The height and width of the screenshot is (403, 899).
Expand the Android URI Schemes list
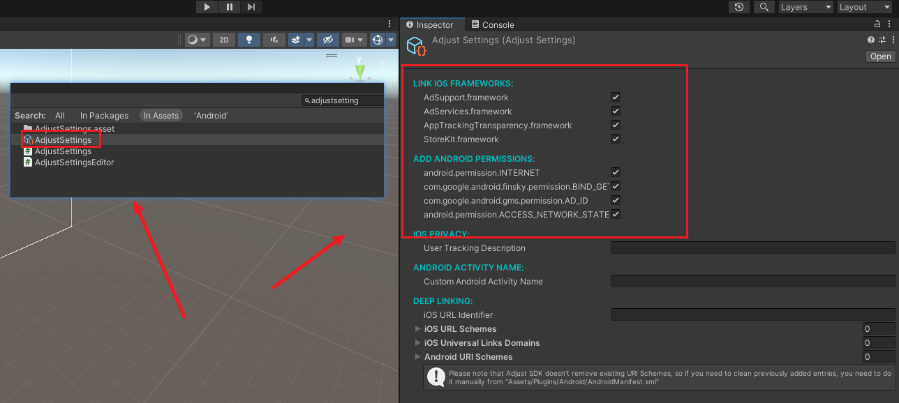point(418,356)
